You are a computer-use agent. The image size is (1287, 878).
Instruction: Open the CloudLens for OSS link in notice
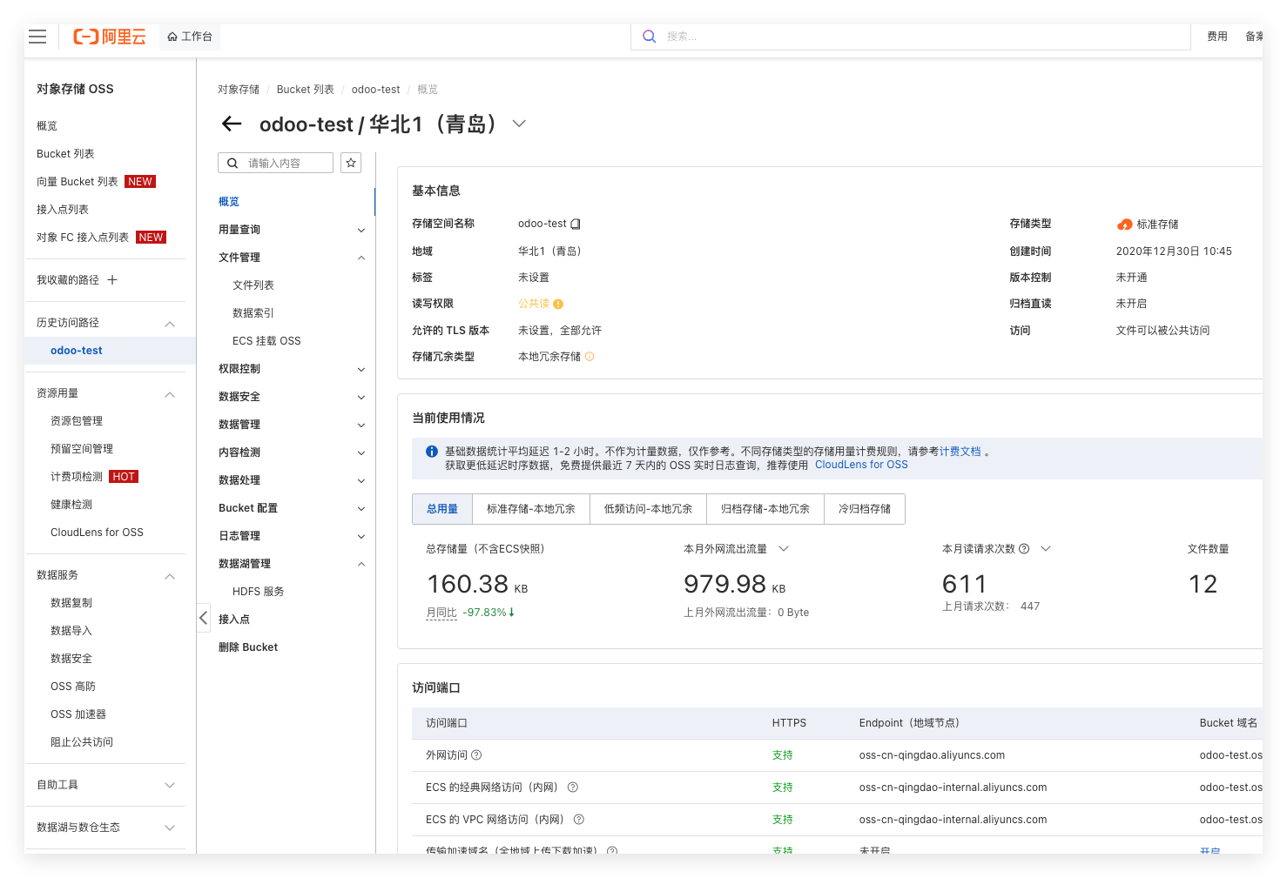point(861,465)
